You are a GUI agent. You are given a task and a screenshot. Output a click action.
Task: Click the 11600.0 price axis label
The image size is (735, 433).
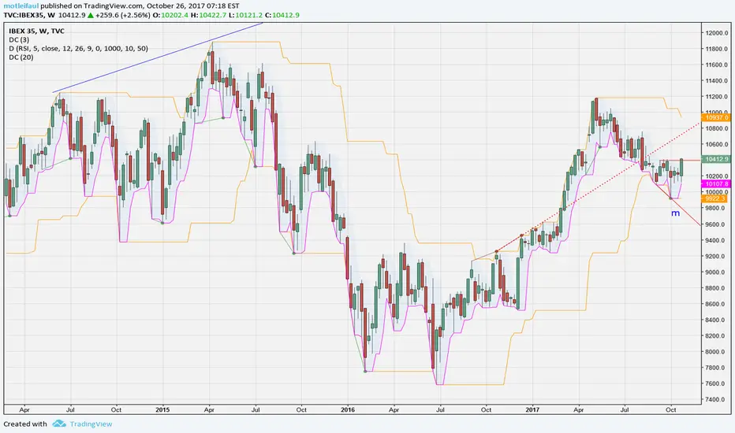pyautogui.click(x=717, y=65)
